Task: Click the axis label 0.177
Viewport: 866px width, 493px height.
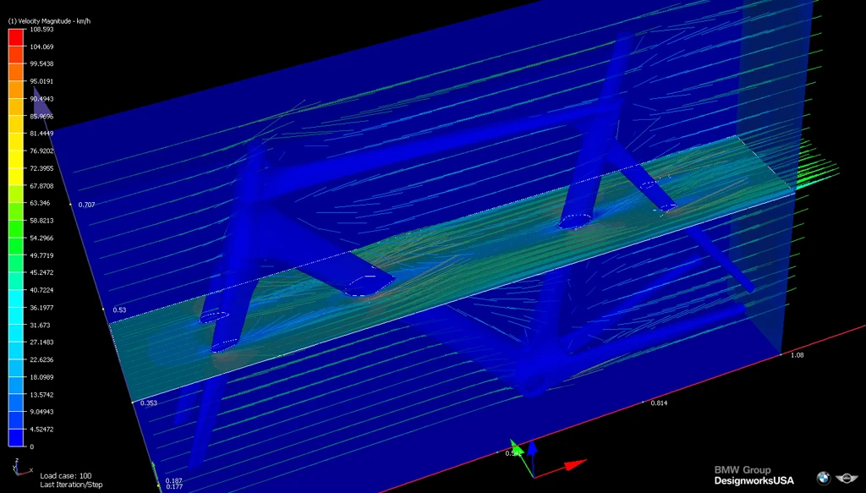Action: point(173,486)
